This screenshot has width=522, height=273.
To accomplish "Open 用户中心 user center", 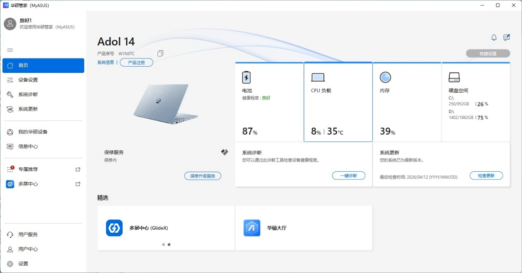I will [x=43, y=249].
